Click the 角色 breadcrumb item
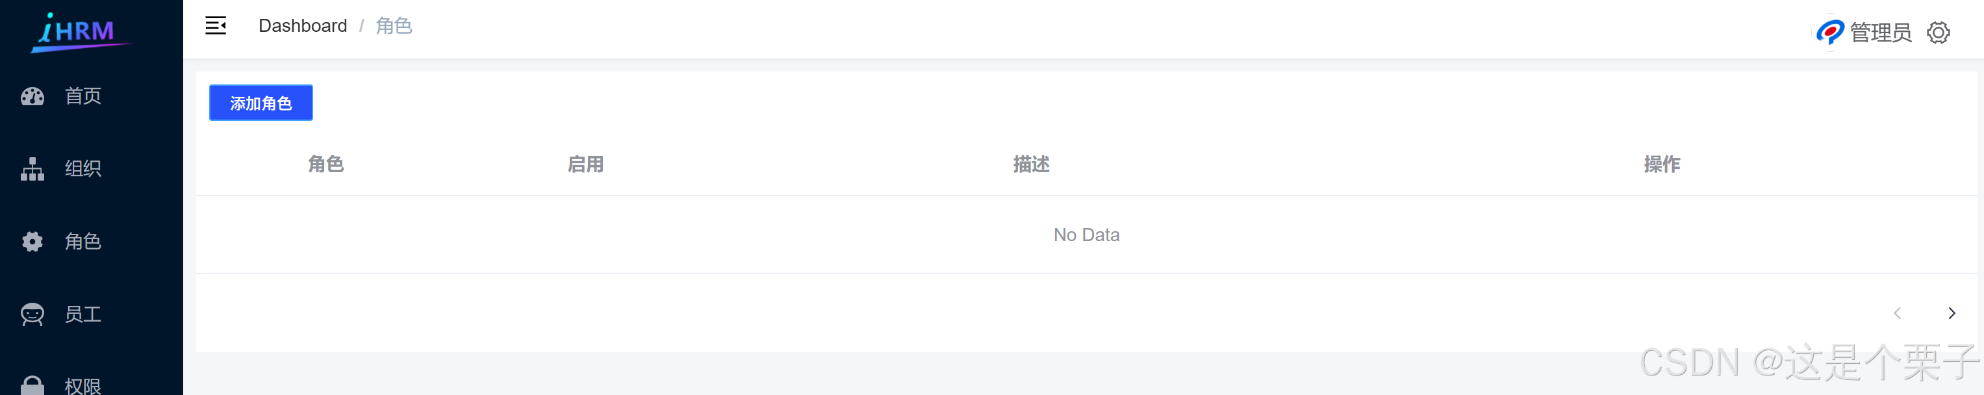The image size is (1984, 395). click(x=394, y=25)
